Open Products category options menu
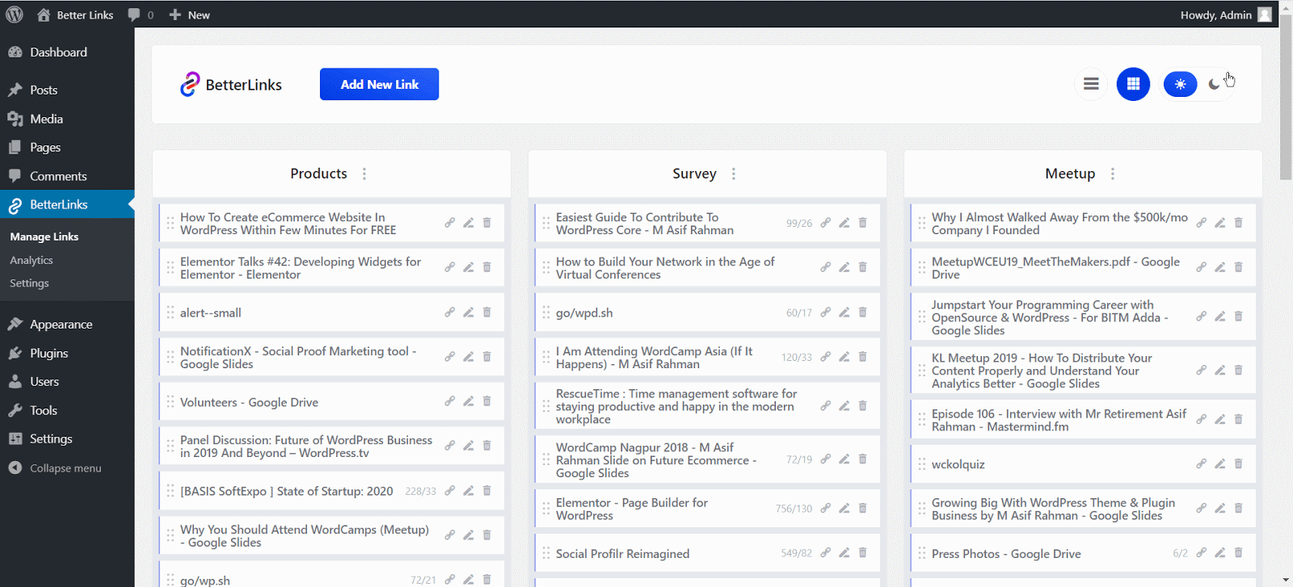The width and height of the screenshot is (1293, 587). [364, 174]
